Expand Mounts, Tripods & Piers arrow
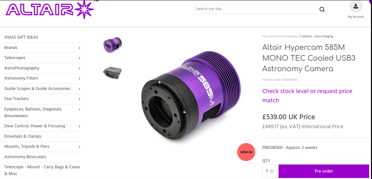This screenshot has width=372, height=179. (79, 147)
